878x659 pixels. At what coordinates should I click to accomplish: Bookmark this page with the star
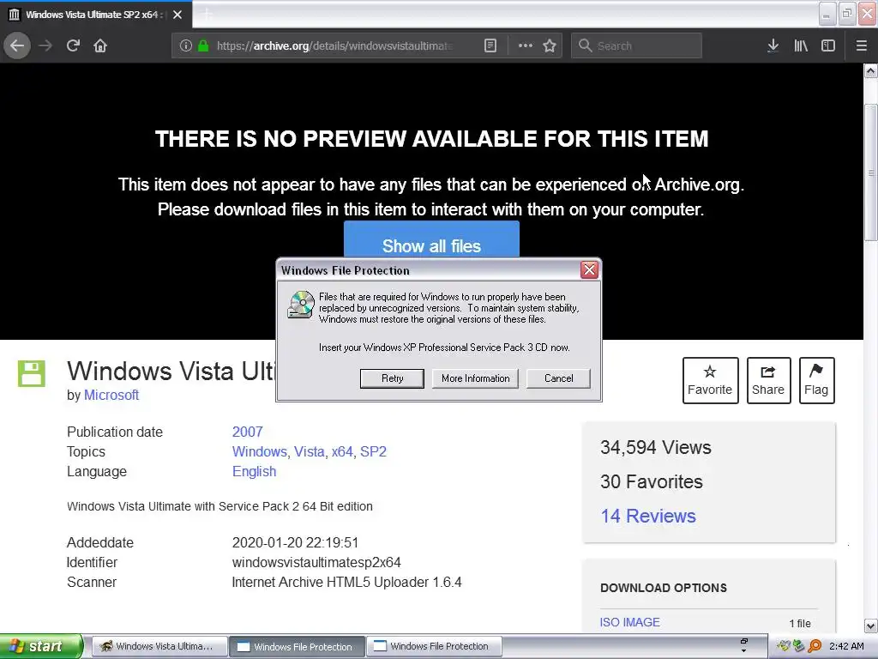pos(550,45)
